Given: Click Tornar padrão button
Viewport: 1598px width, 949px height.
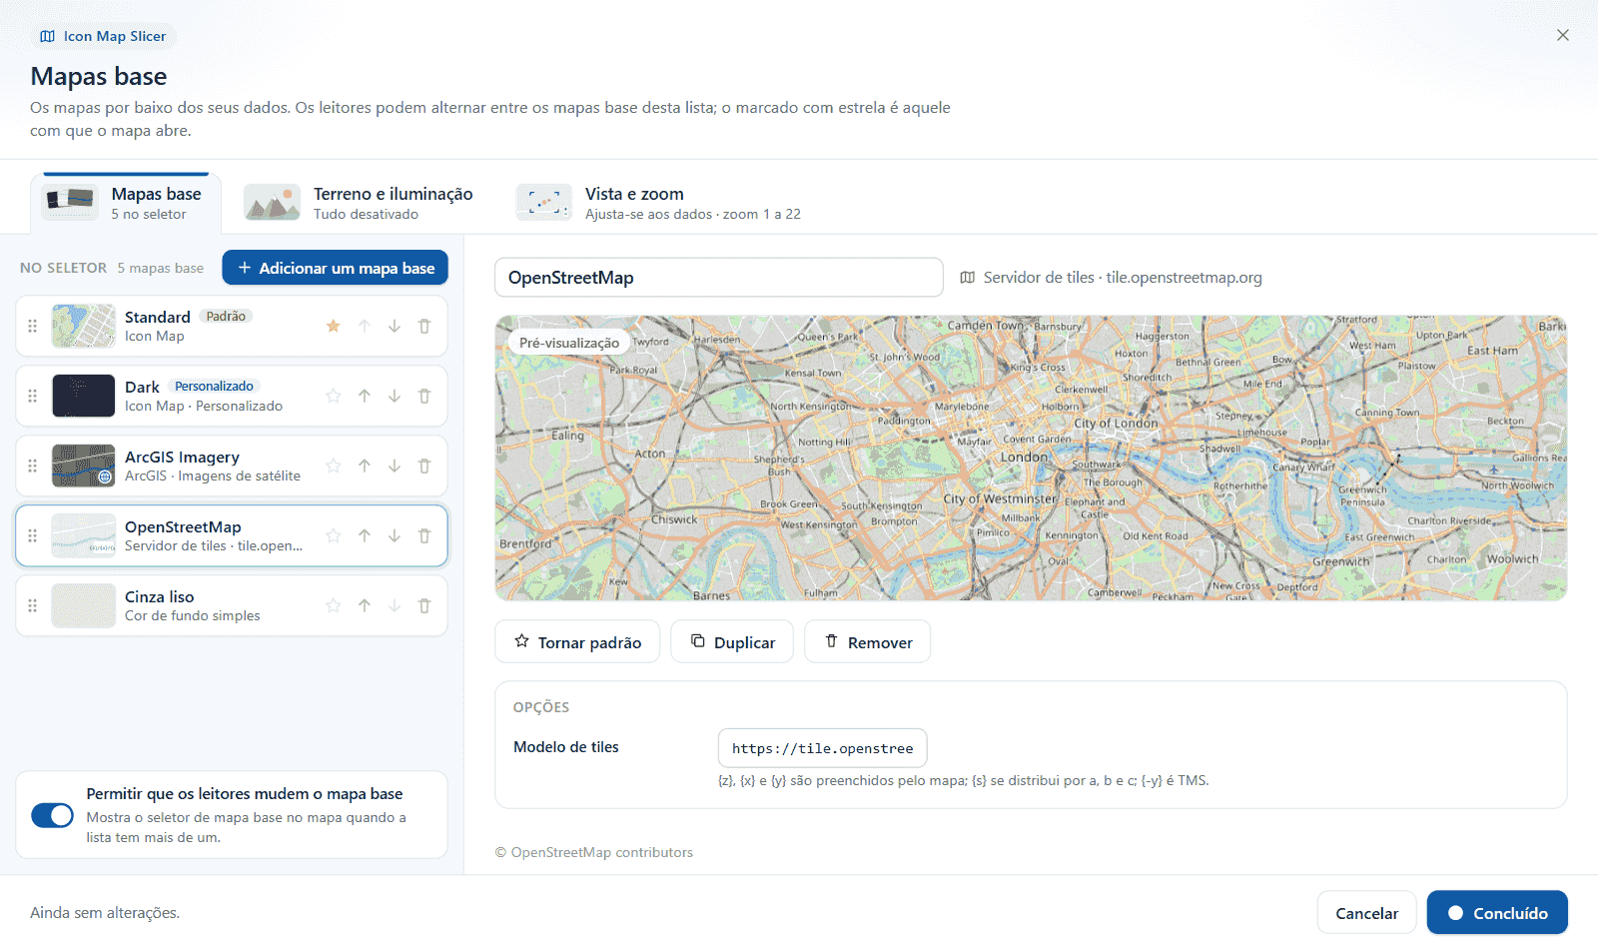Looking at the screenshot, I should pos(577,641).
